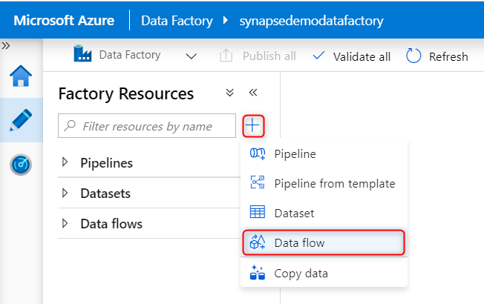The height and width of the screenshot is (304, 484).
Task: Open the Data Factory dropdown arrow
Action: [x=191, y=56]
